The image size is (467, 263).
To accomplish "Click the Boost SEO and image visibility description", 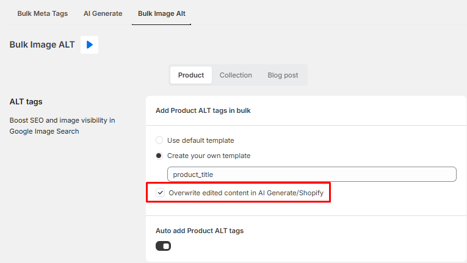I will point(62,126).
